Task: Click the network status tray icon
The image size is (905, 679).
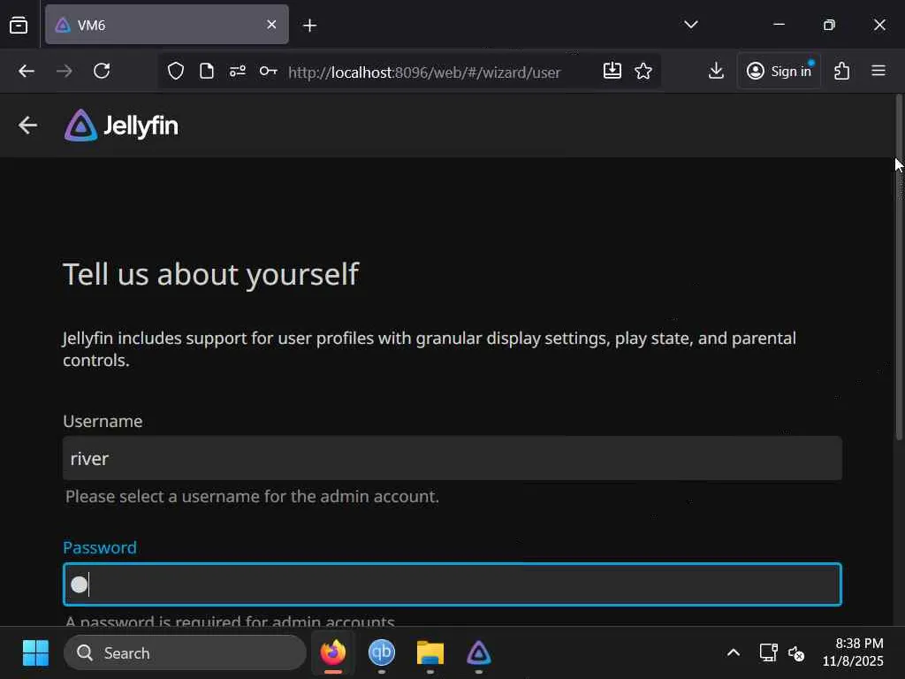Action: pos(768,653)
